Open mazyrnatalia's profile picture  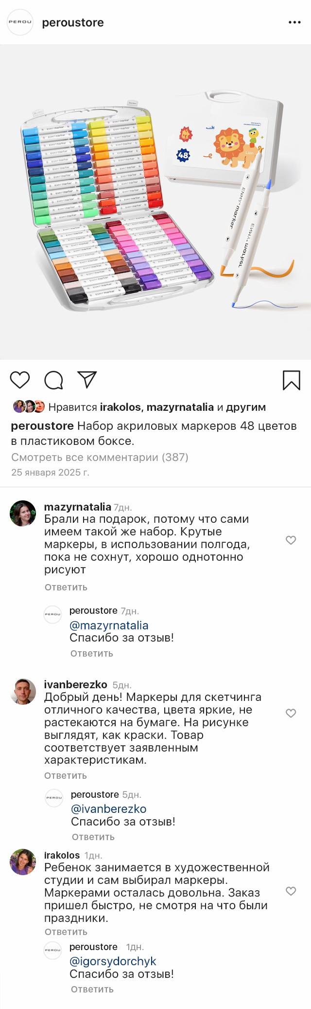23,514
